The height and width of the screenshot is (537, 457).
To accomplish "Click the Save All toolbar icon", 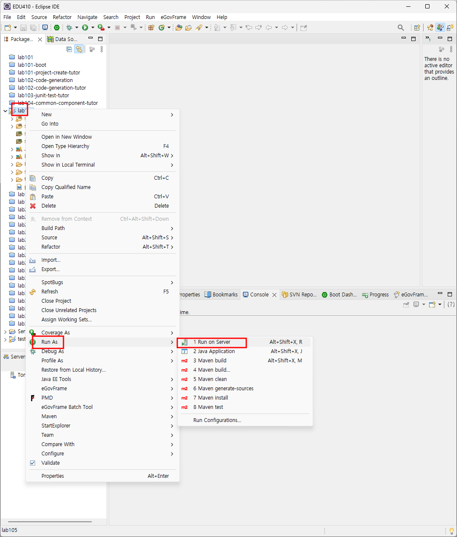I will click(33, 27).
